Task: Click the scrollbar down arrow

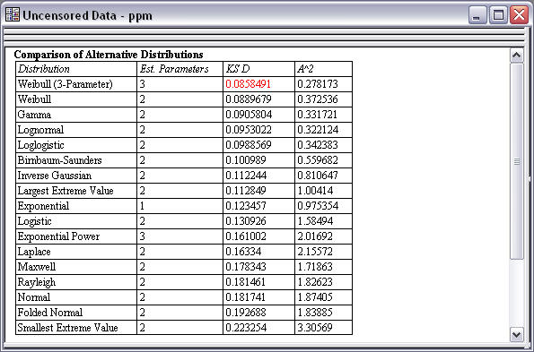Action: tap(517, 335)
